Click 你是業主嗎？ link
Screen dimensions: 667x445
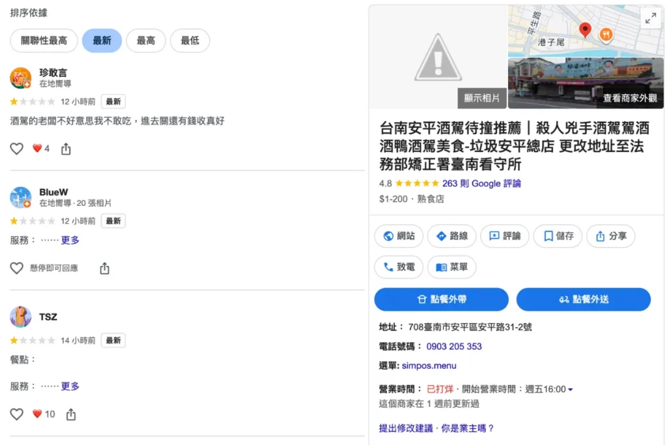pos(468,428)
